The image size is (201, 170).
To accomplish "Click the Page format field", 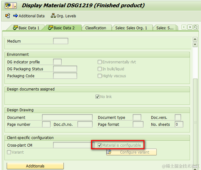I will pos(138,124).
